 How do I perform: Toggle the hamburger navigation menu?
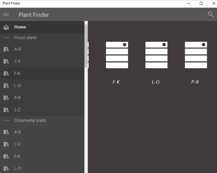(6, 14)
